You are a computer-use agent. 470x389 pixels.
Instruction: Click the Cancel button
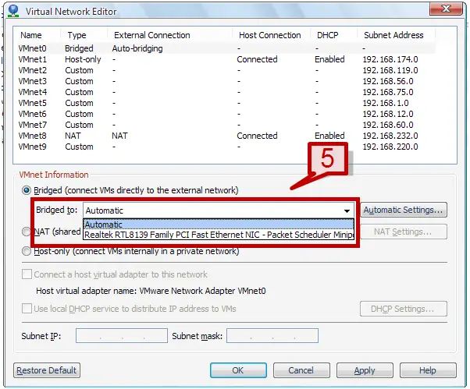[x=301, y=370]
